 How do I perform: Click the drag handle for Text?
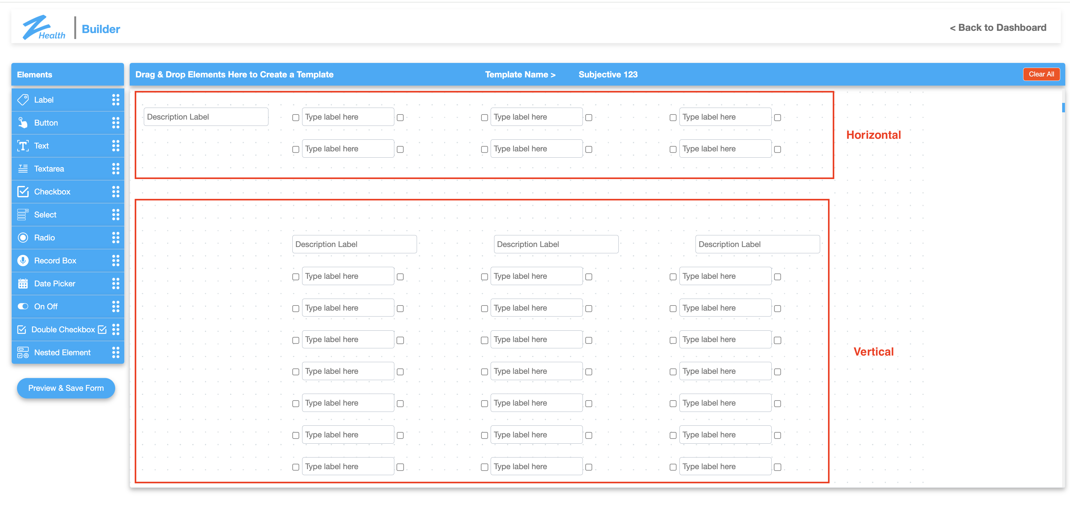pos(115,146)
